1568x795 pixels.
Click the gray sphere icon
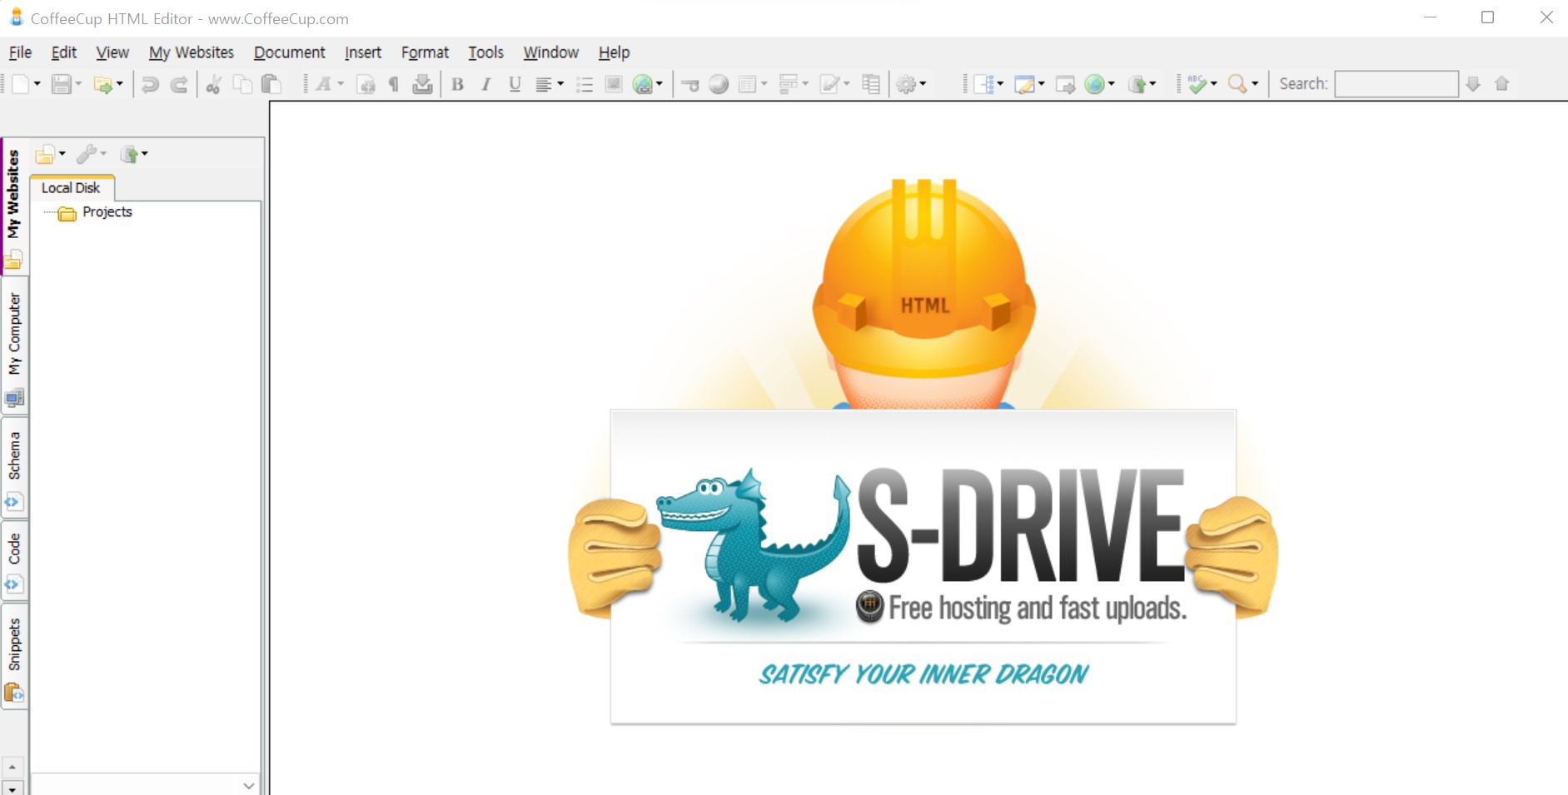click(x=719, y=84)
